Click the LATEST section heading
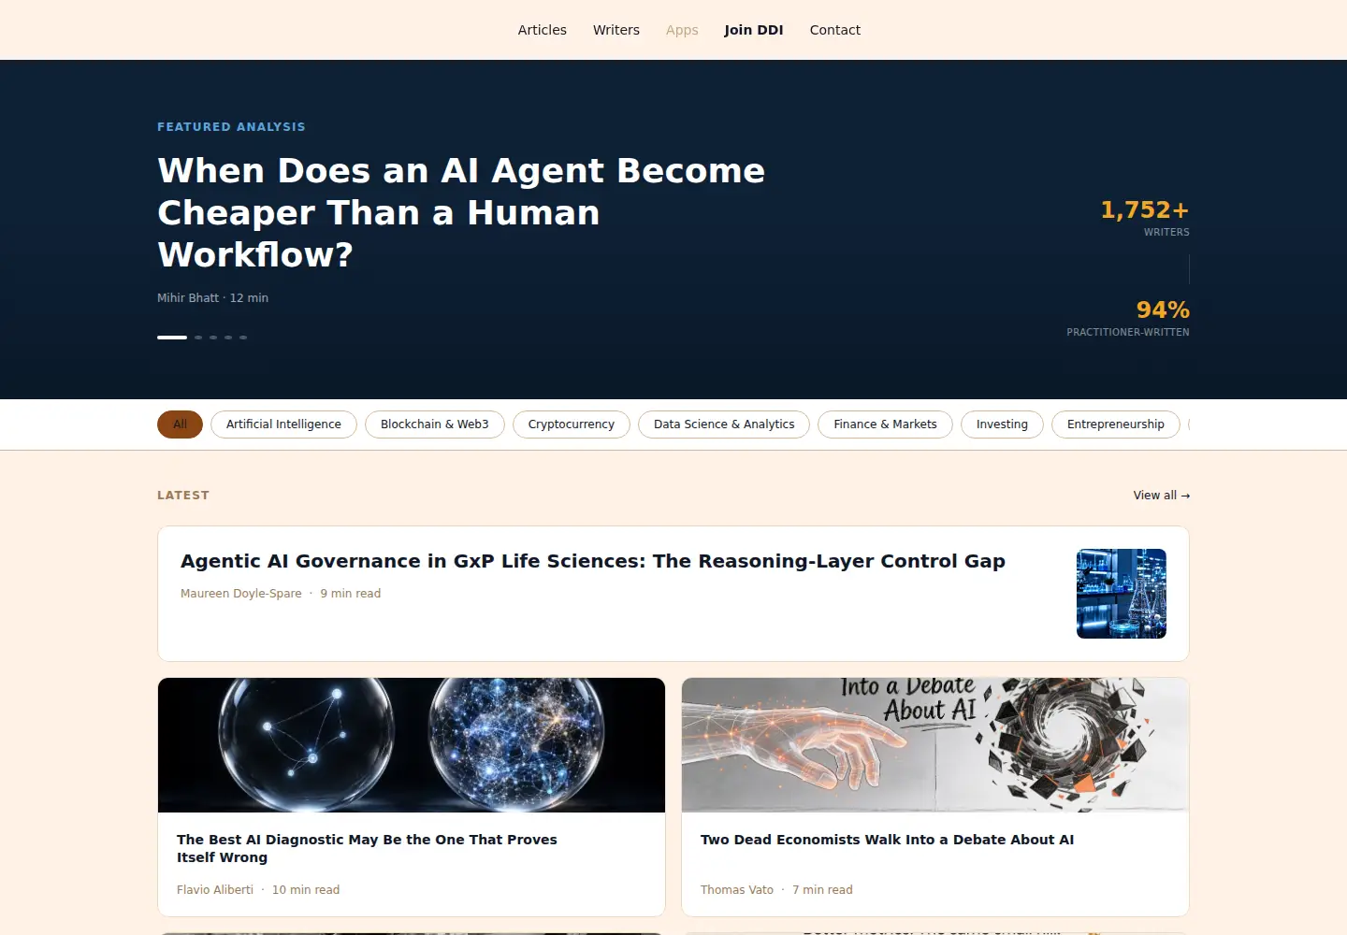Screen dimensions: 1347x935 point(183,496)
